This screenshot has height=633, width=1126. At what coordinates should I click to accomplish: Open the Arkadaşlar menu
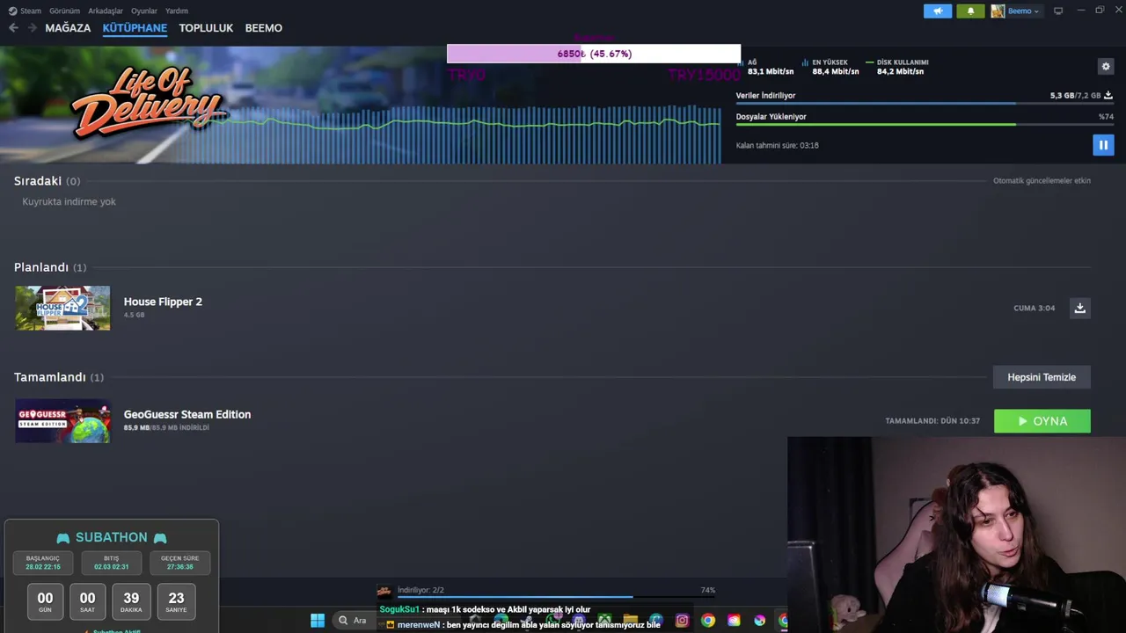(x=106, y=11)
